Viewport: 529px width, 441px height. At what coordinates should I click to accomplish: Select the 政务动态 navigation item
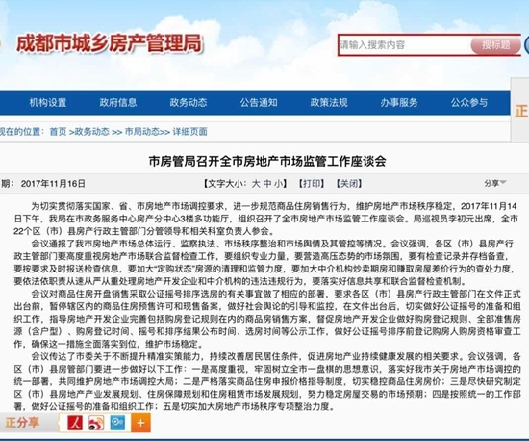pos(189,103)
